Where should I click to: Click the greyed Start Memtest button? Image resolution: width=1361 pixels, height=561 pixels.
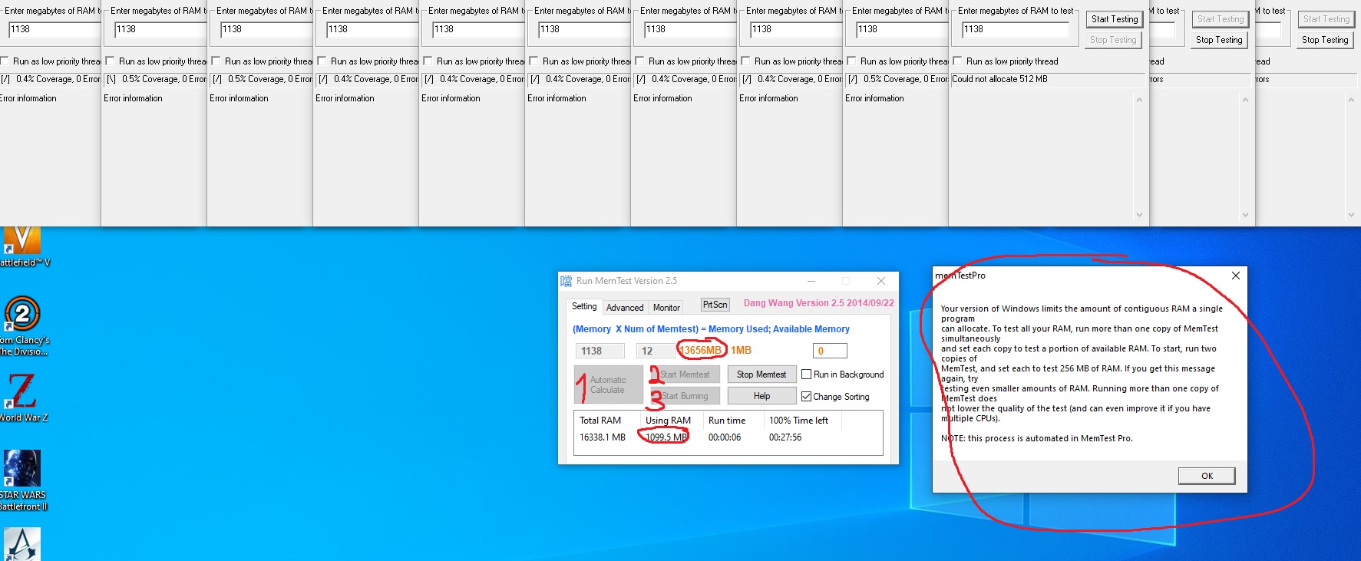tap(685, 375)
